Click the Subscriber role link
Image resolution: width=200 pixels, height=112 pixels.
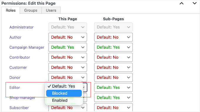tap(19, 108)
